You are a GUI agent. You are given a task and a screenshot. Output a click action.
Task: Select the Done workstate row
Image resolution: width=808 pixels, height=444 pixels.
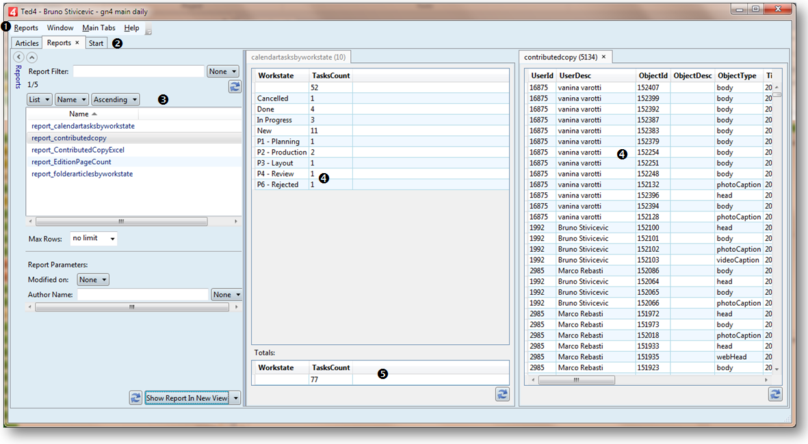(381, 109)
